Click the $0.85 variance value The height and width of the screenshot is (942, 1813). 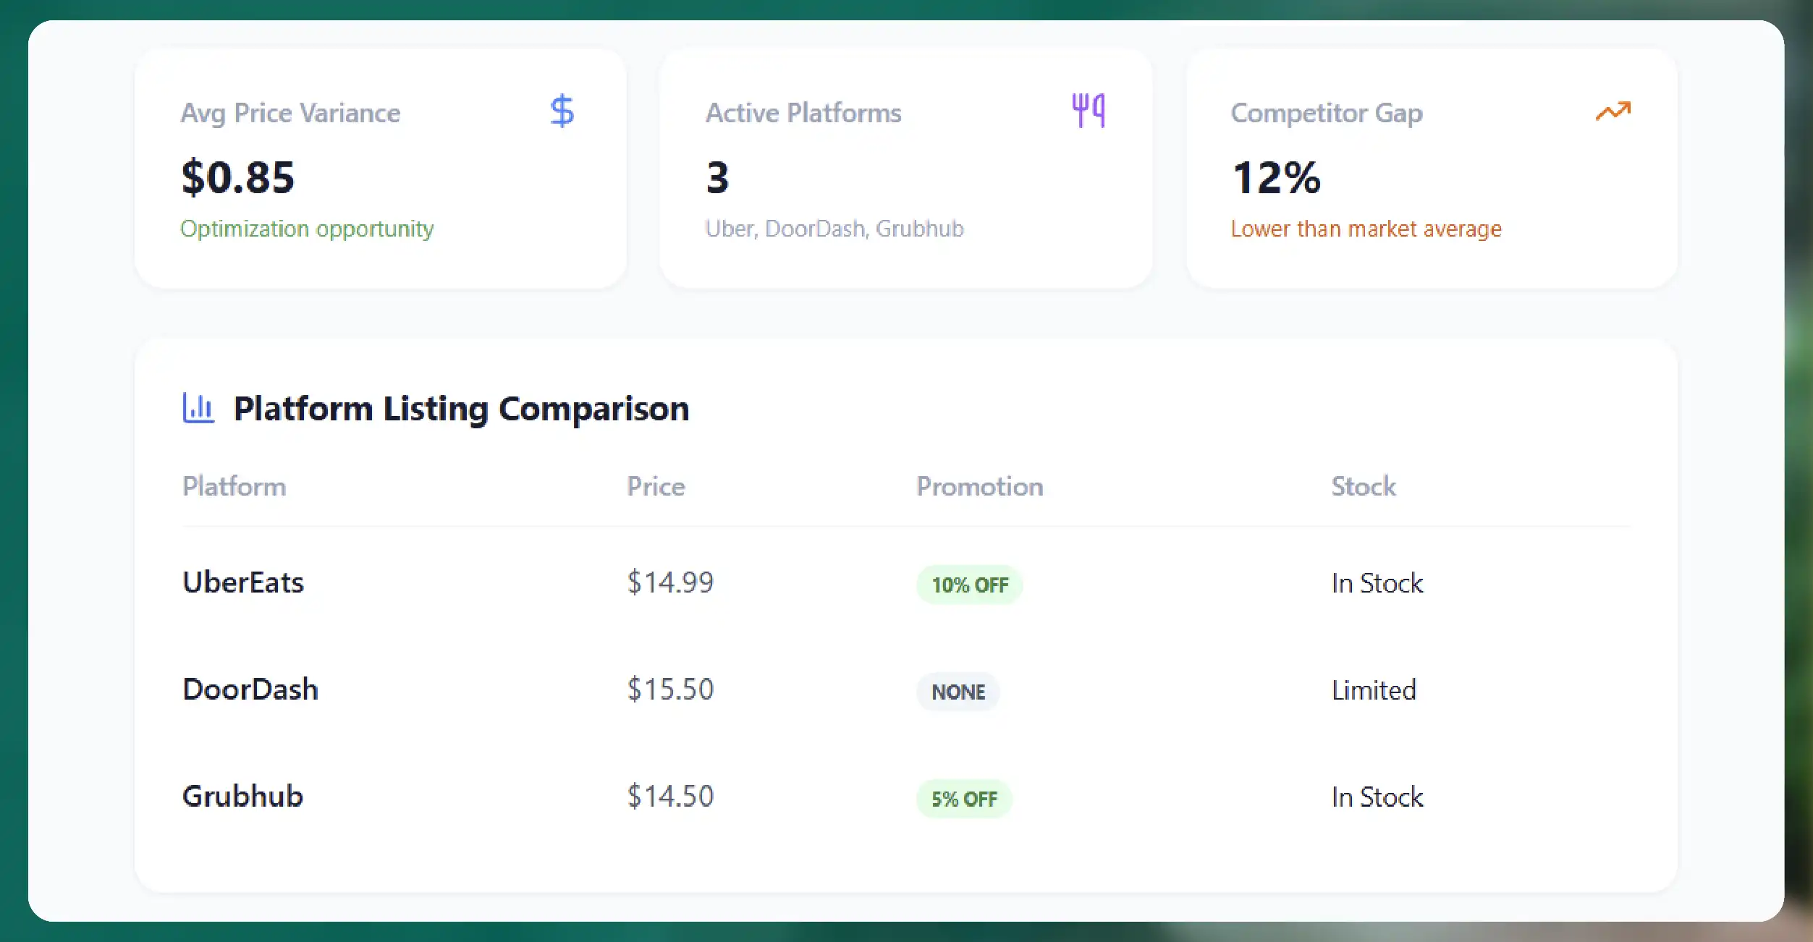(238, 177)
